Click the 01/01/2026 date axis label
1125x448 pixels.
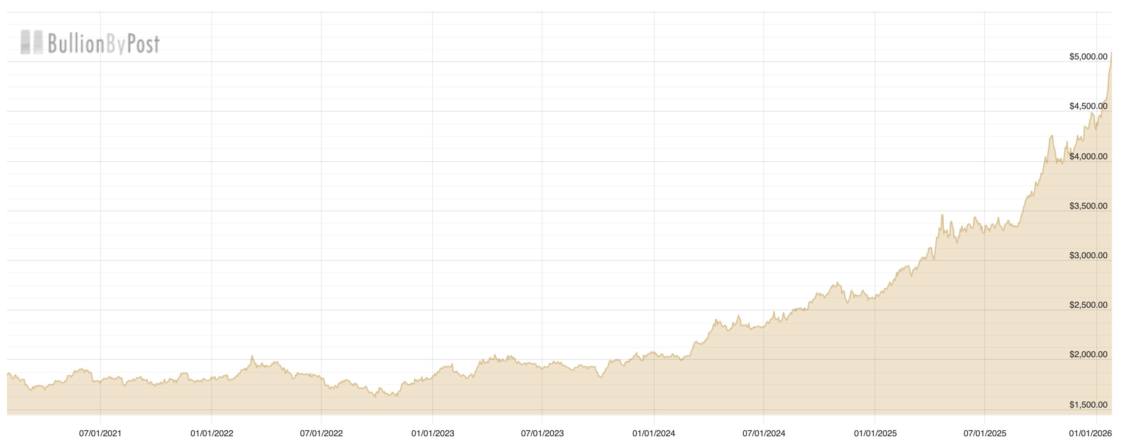pos(1090,434)
